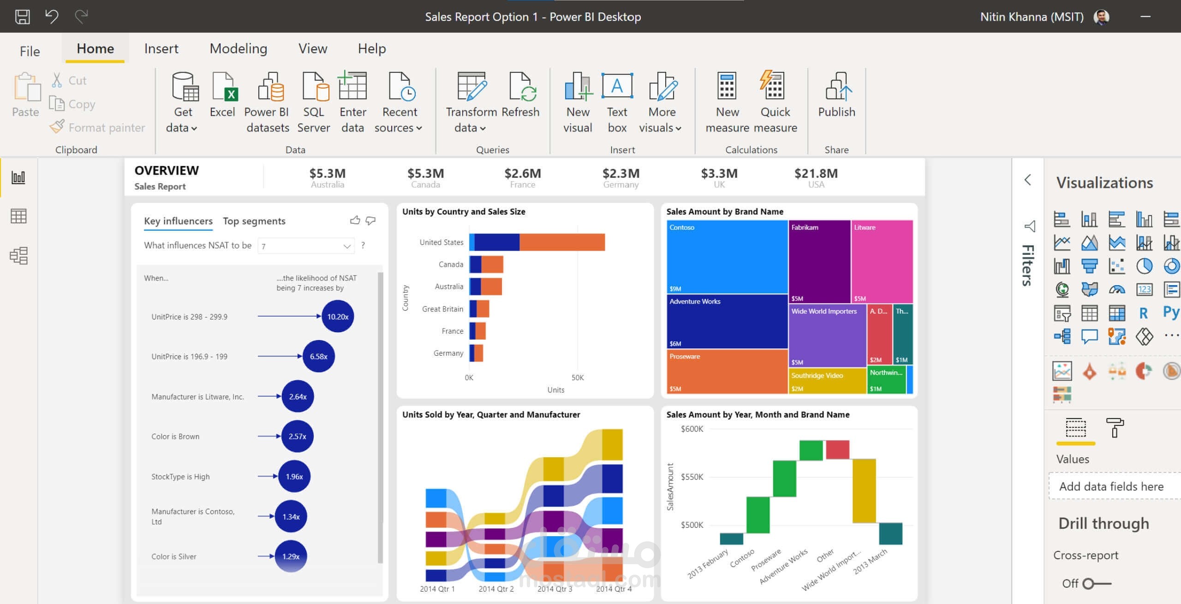Click the $5.3M Australia sales card
Viewport: 1181px width, 604px height.
[327, 178]
